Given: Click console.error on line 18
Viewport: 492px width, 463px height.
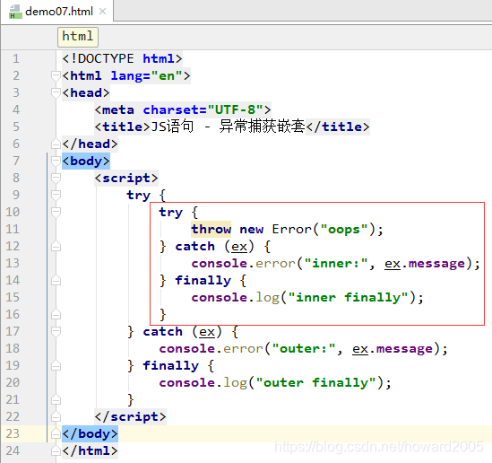Looking at the screenshot, I should 211,349.
